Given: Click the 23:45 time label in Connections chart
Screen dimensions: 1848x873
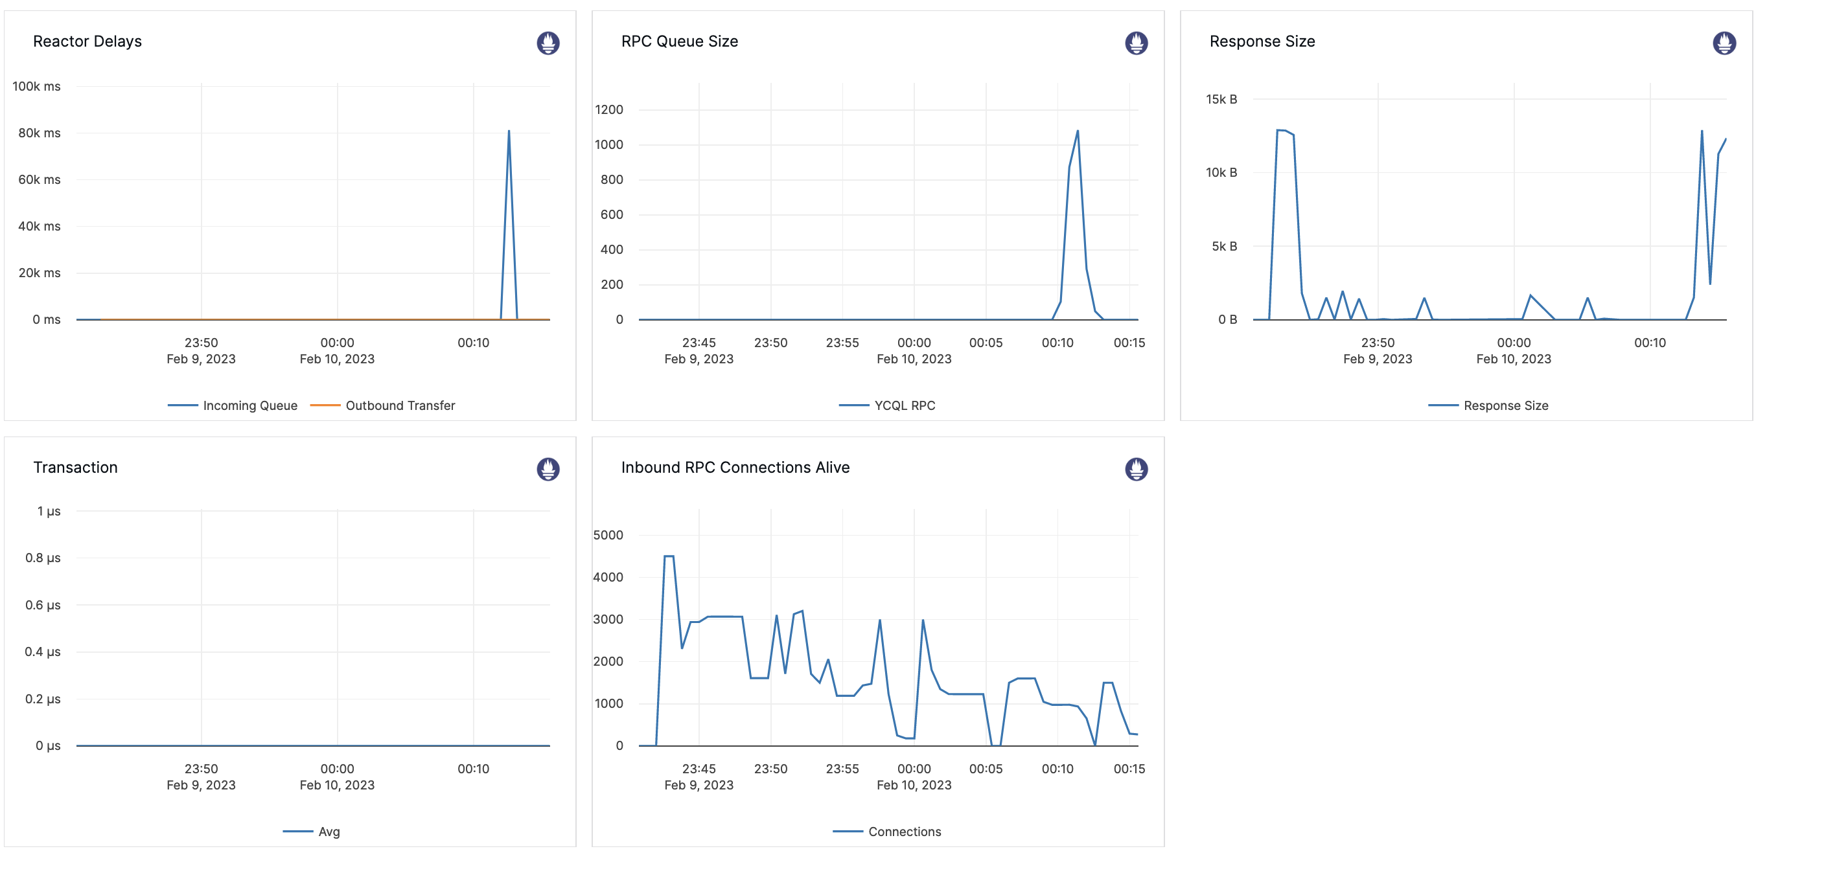Looking at the screenshot, I should 699,768.
